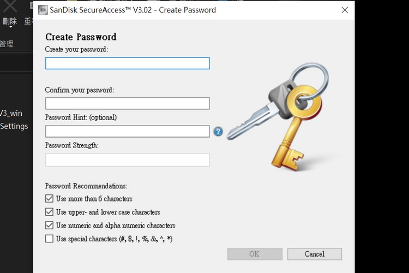Image resolution: width=409 pixels, height=273 pixels.
Task: Click the SanDisk SecureAccess title bar icon
Action: point(43,10)
